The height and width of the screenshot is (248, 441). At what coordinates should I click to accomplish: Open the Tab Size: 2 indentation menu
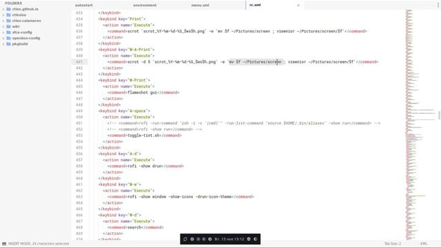click(x=393, y=243)
